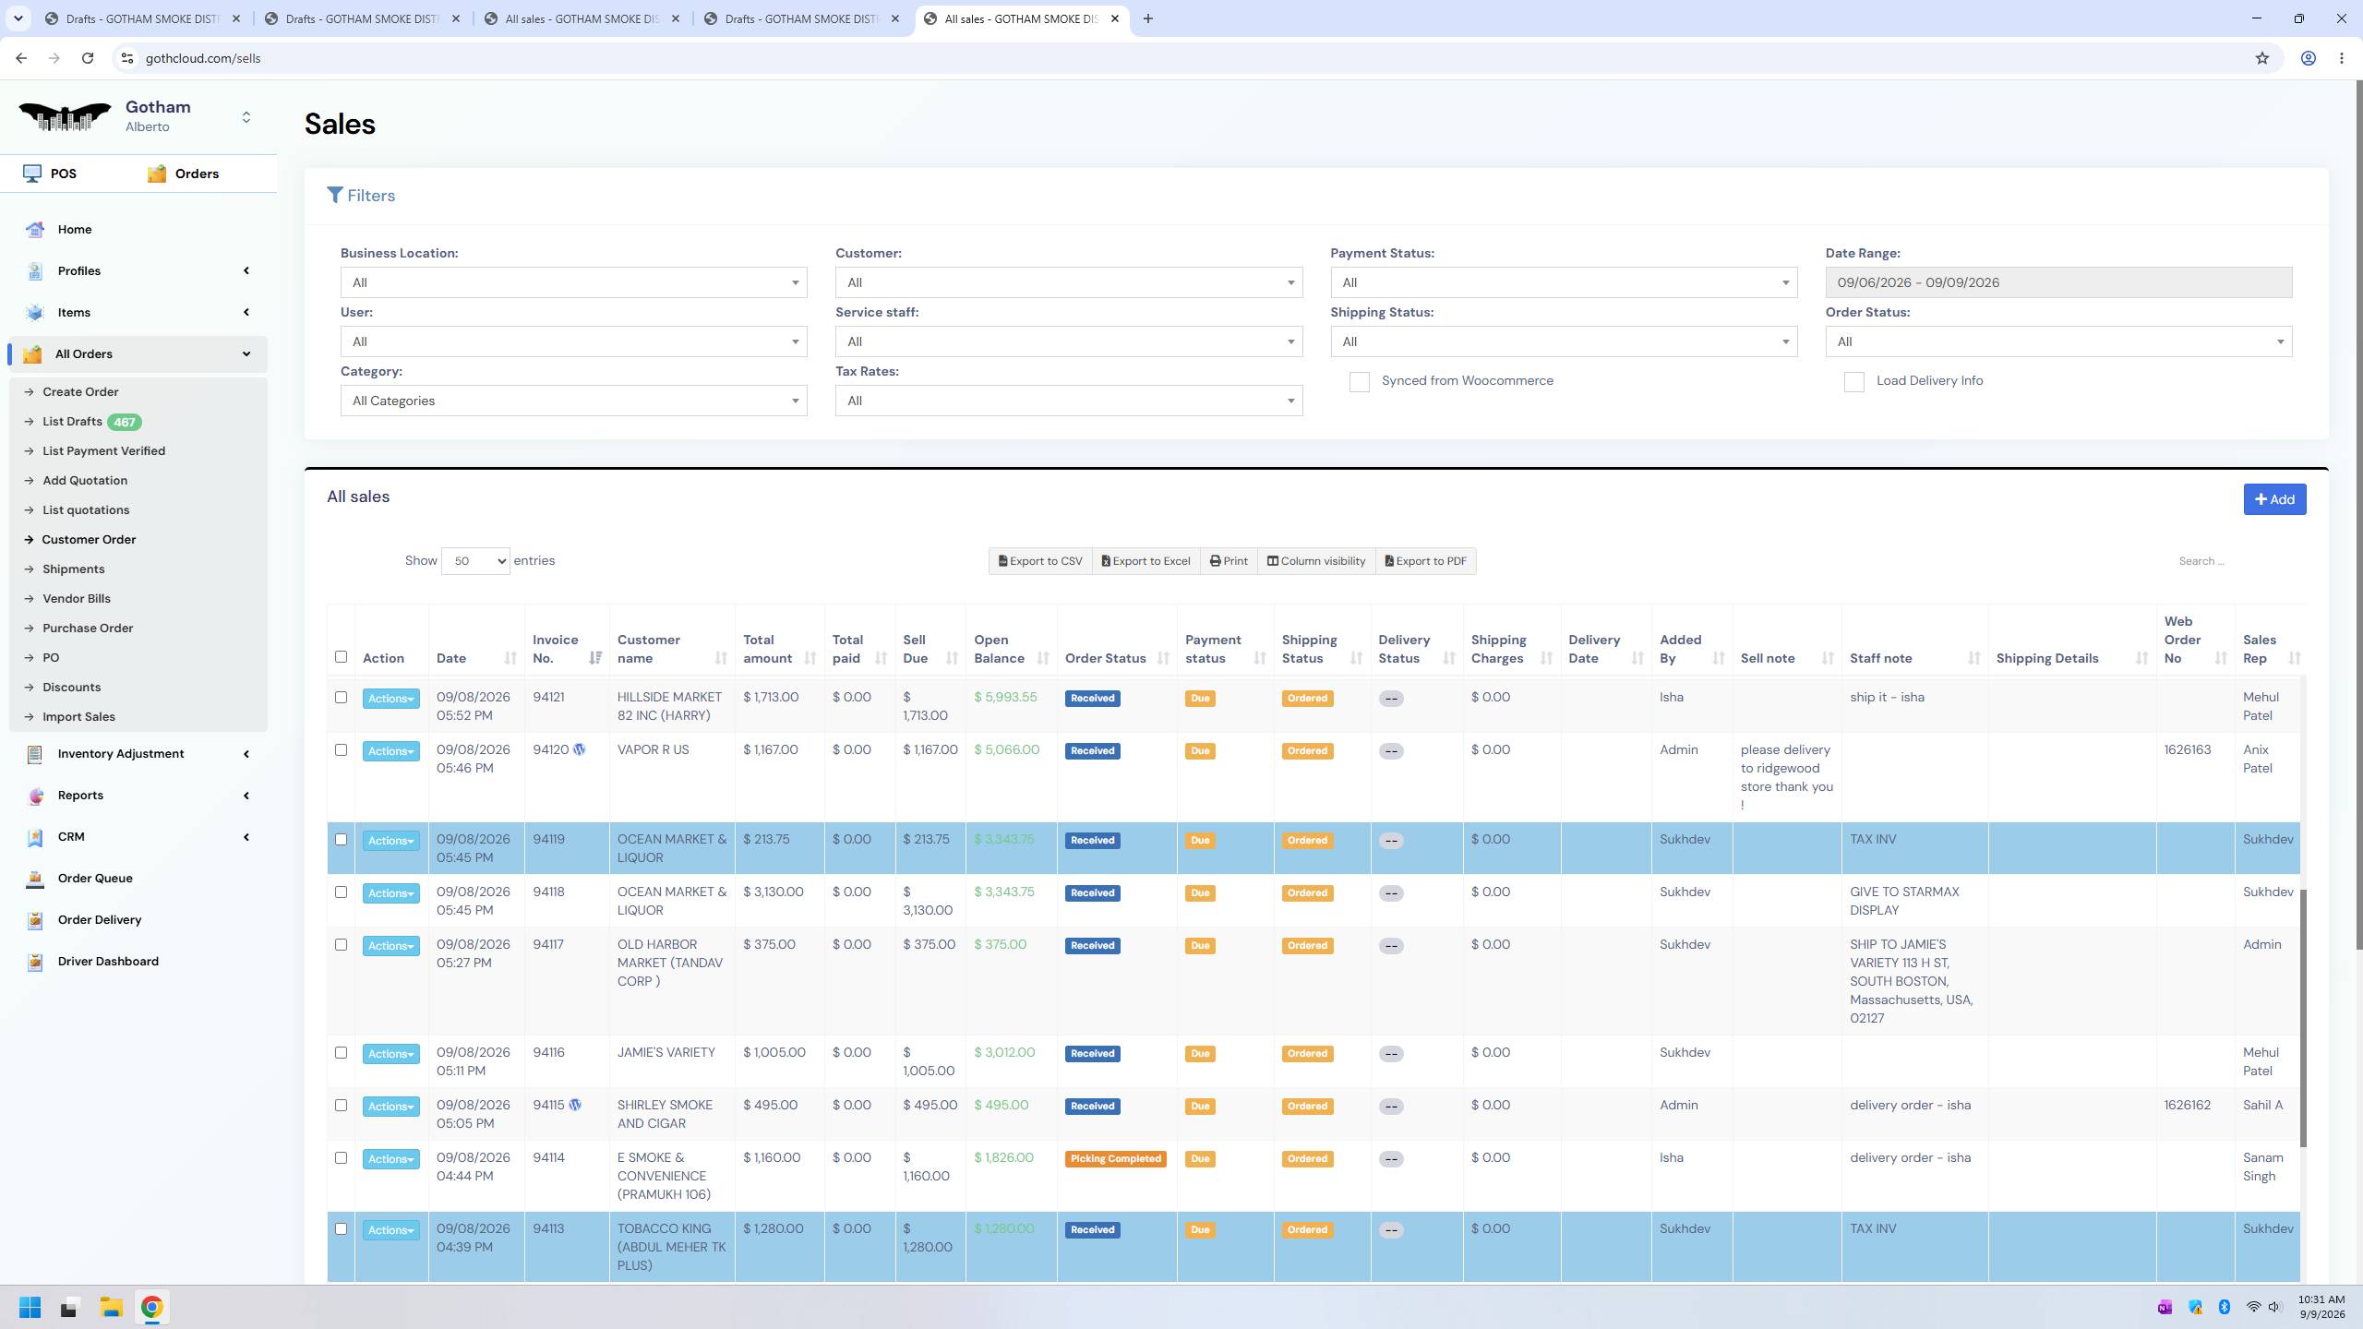Click the Export to Excel button

click(x=1146, y=561)
